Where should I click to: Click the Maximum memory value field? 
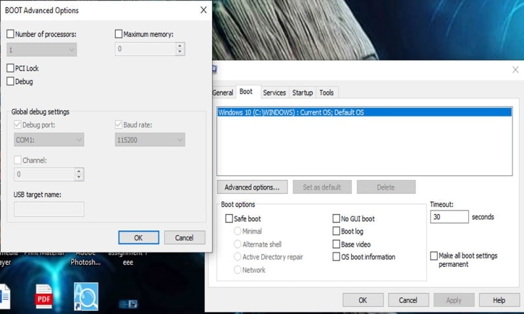point(145,49)
